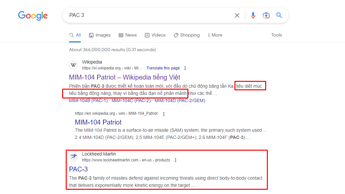Open the PAC-3 Lockheed Martin result title
The image size is (345, 194).
click(x=78, y=169)
